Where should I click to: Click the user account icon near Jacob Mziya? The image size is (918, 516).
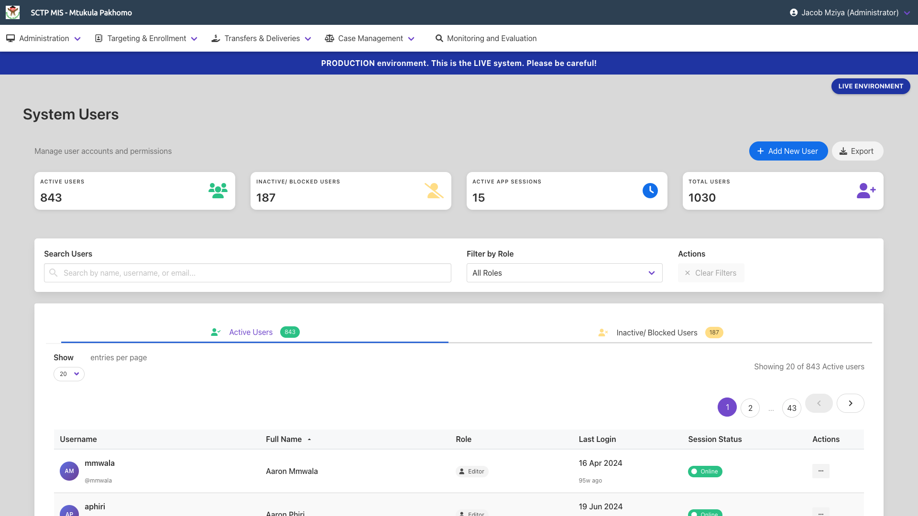tap(794, 12)
